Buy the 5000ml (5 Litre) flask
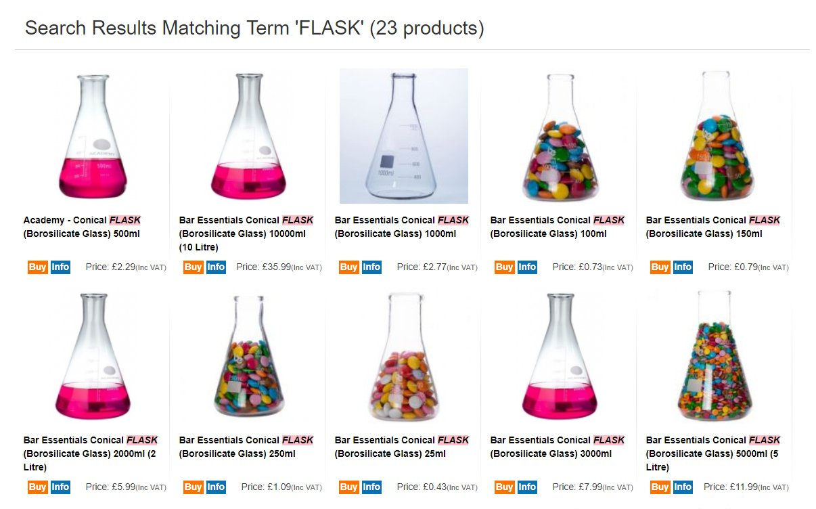 (x=660, y=487)
